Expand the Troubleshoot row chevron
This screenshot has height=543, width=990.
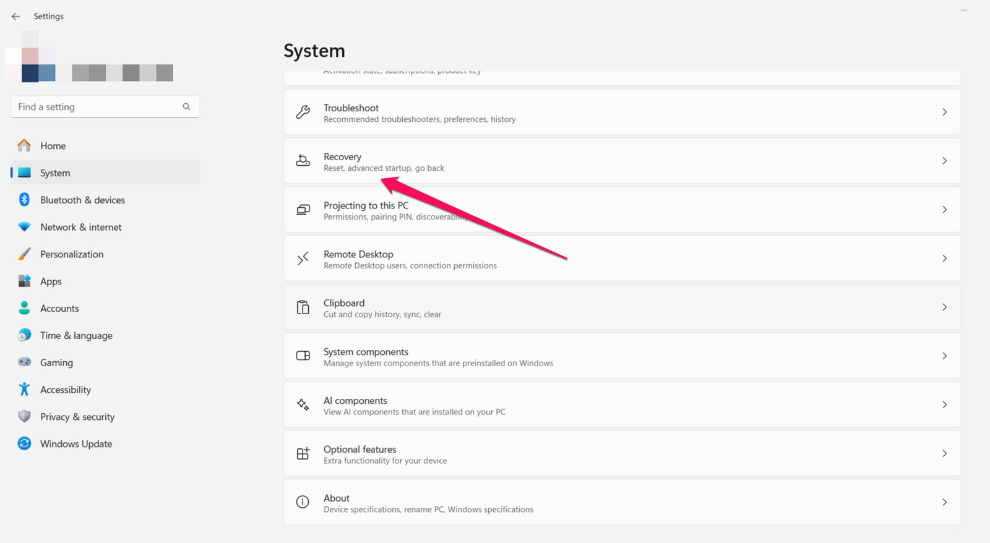944,112
